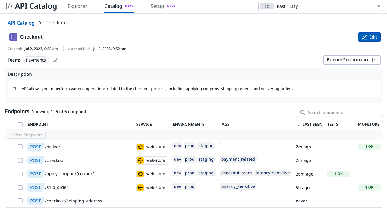The image size is (387, 222).
Task: Click the external-link icon on Explore Performance
Action: click(x=375, y=60)
